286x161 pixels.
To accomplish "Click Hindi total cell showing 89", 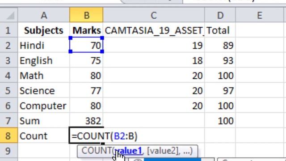I will 220,45.
